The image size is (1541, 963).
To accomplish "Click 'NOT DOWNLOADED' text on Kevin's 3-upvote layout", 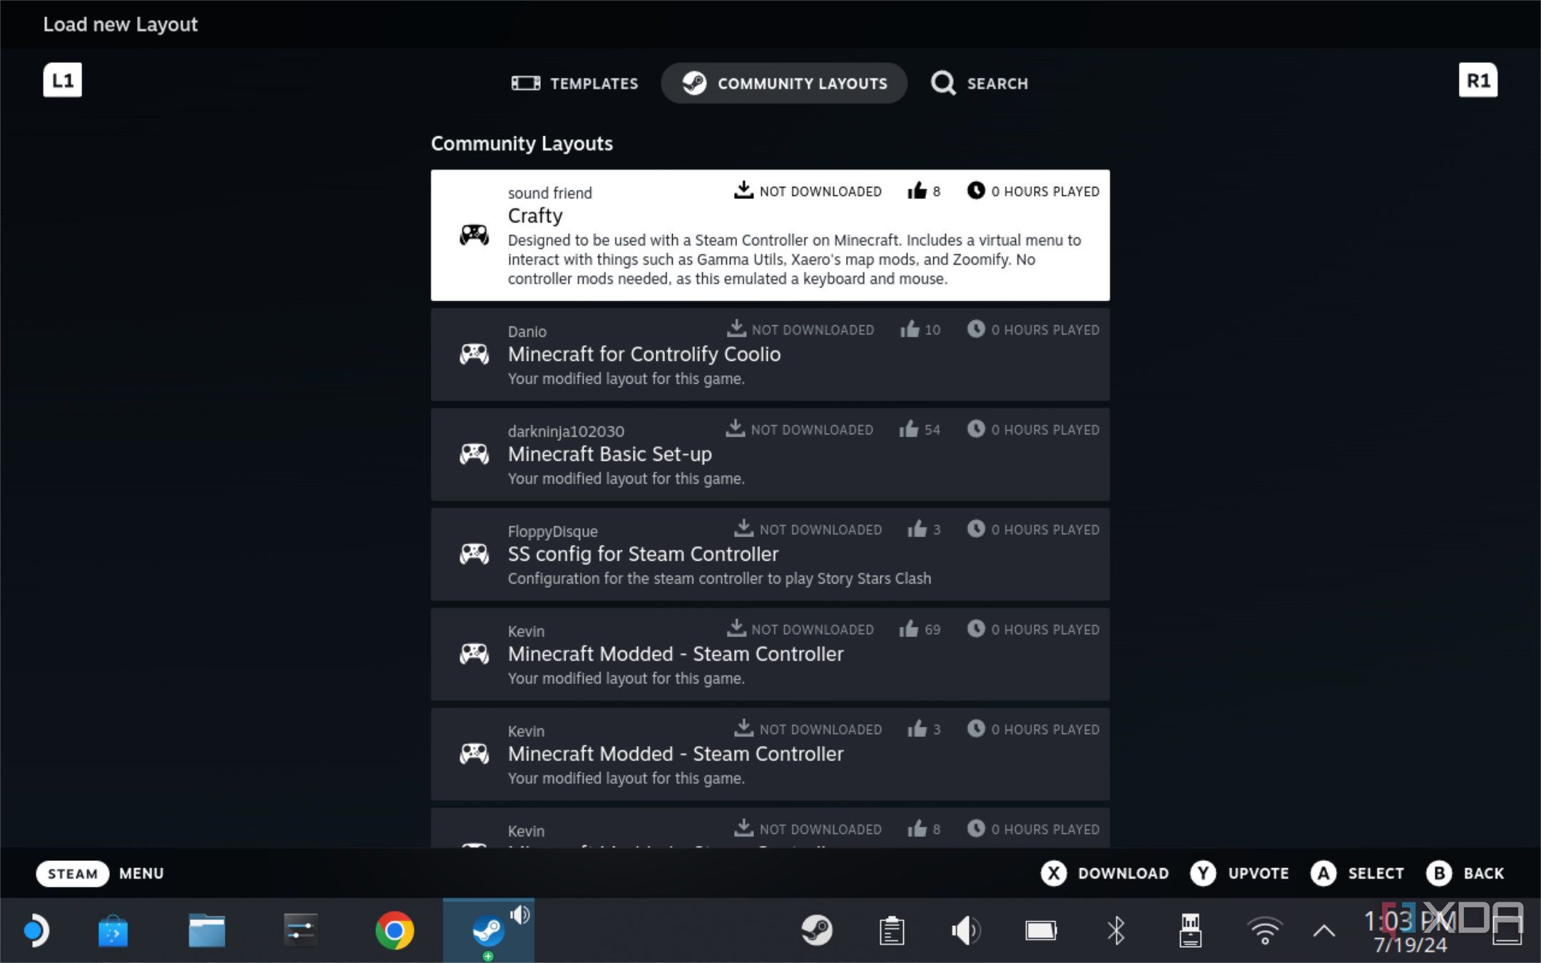I will (x=820, y=729).
